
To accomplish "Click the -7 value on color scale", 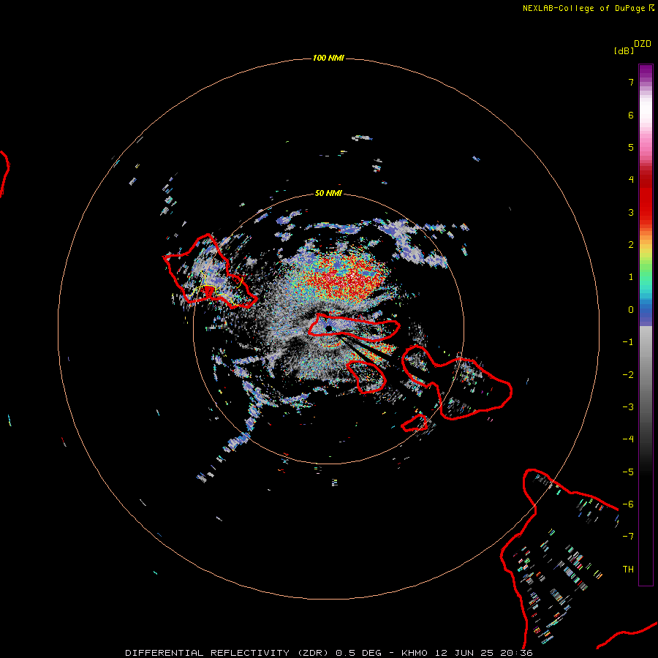I will click(628, 537).
